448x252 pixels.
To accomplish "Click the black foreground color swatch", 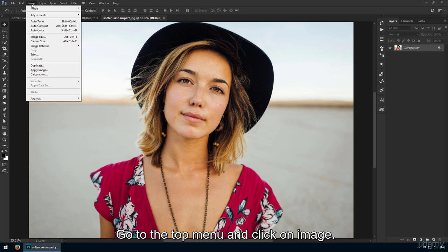I will pyautogui.click(x=3, y=156).
